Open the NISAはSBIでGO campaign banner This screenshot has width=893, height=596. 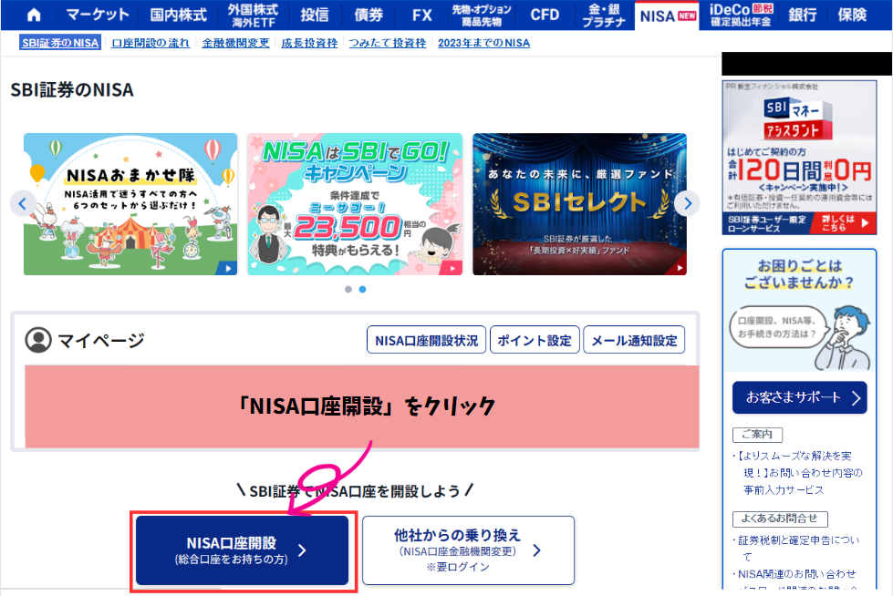click(x=355, y=204)
